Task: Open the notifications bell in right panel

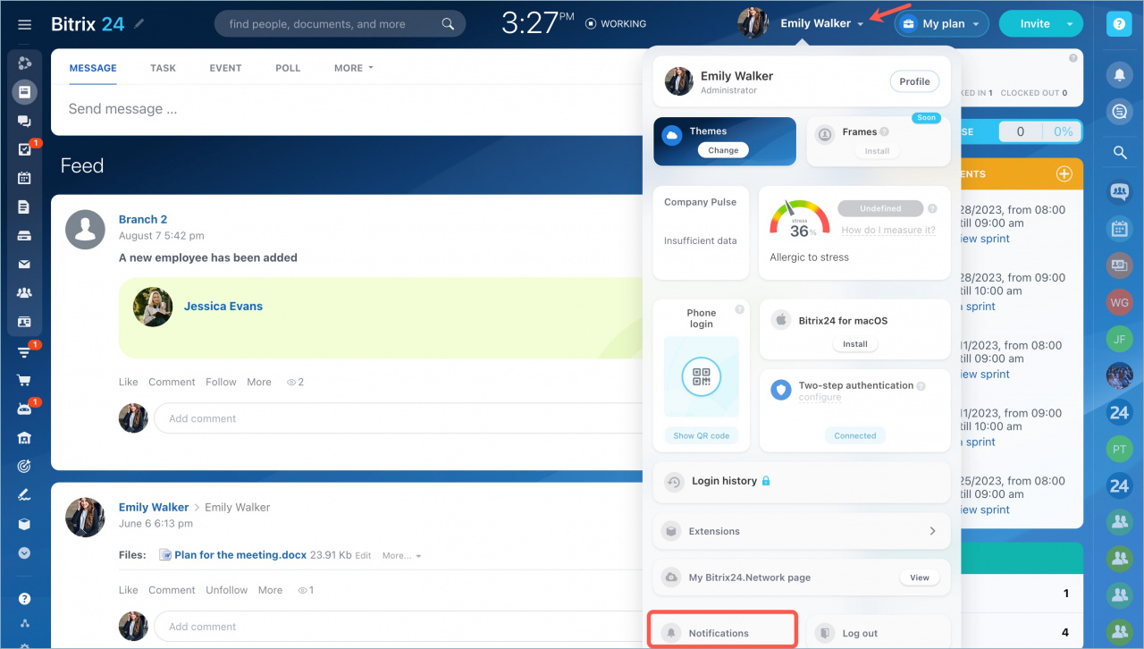Action: click(x=1119, y=75)
